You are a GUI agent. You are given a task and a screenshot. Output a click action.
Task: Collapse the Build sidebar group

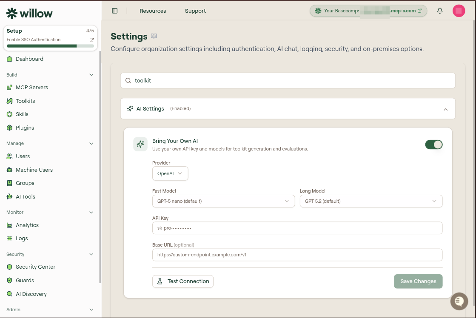91,75
